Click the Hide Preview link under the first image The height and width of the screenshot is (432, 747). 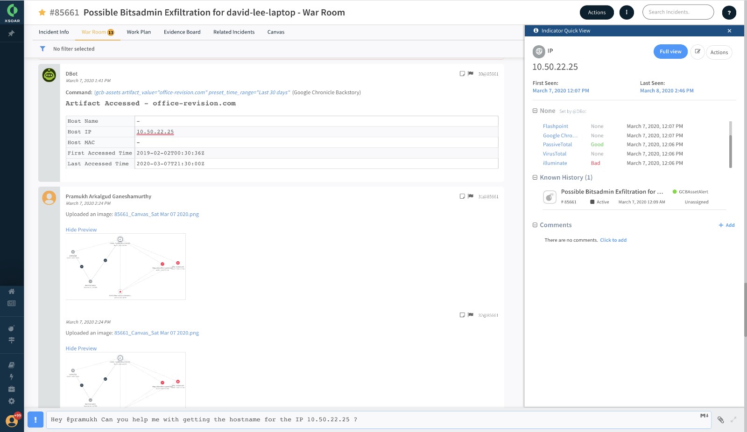[81, 230]
